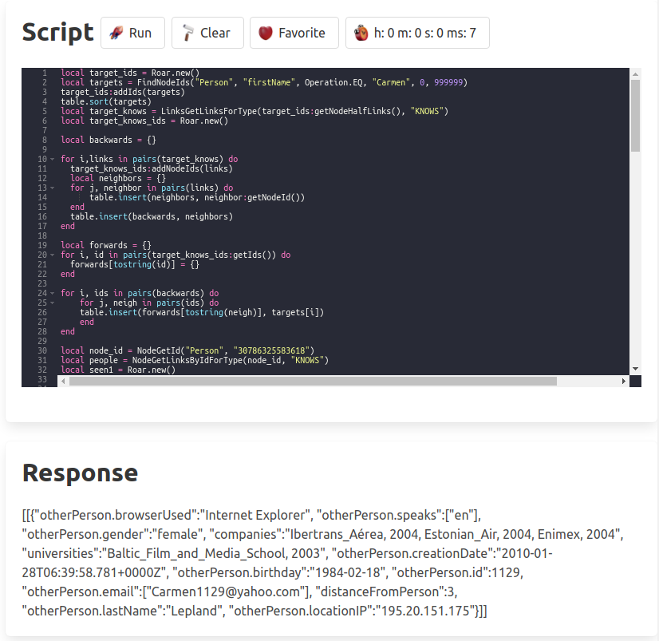Fold the code block at line 20
The width and height of the screenshot is (659, 641).
point(52,255)
